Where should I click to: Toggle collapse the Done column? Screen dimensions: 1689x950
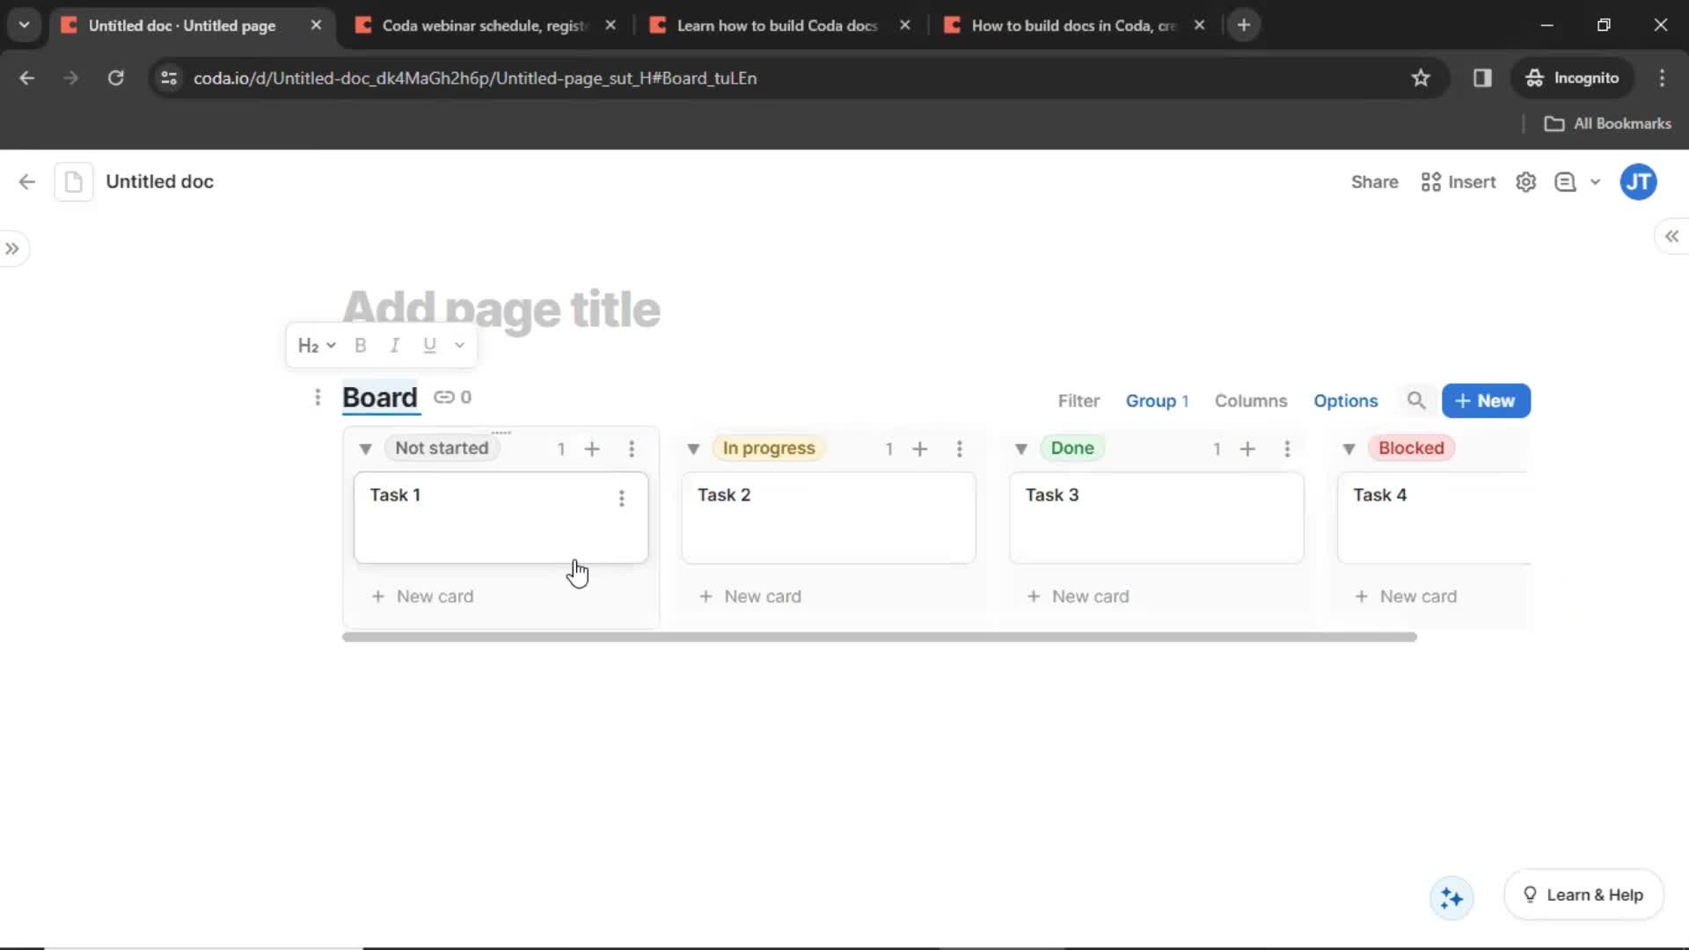click(1020, 448)
